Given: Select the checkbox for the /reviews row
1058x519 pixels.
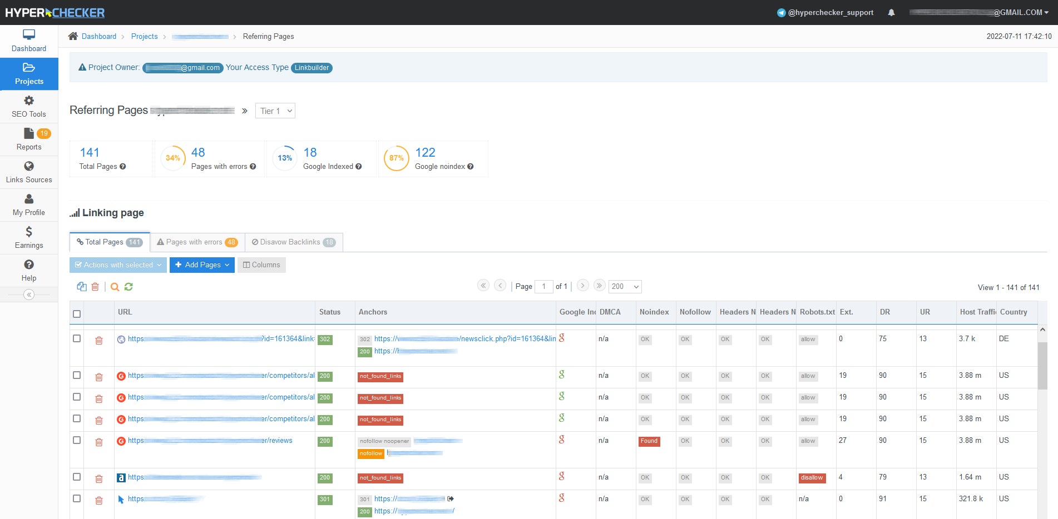Looking at the screenshot, I should coord(77,440).
